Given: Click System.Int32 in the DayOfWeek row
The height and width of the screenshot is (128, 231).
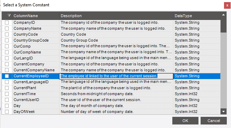Looking at the screenshot, I should [x=197, y=112].
